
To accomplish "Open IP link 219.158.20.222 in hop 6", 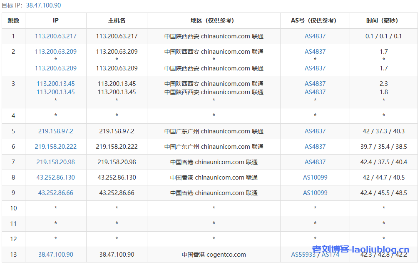I will point(55,146).
